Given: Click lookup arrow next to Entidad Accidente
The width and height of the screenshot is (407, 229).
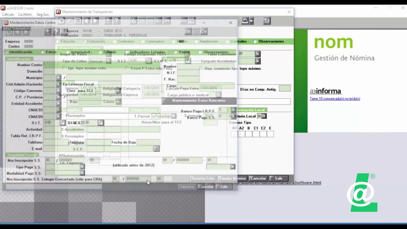Looking at the screenshot, I should [59, 103].
